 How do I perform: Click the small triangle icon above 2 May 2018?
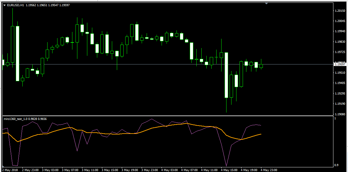(3, 166)
